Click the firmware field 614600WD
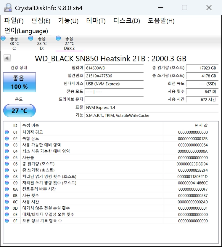 (114, 68)
